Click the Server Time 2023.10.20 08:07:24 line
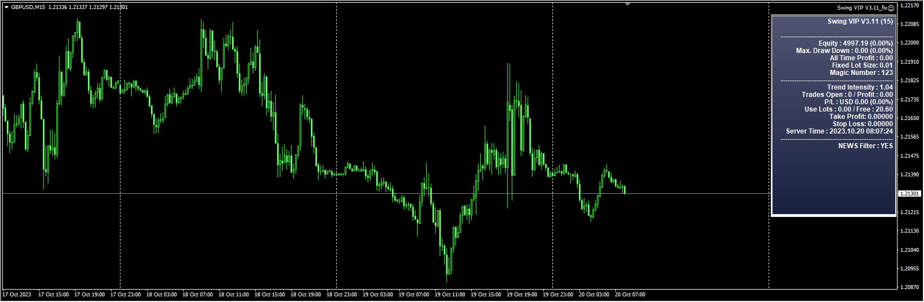The image size is (924, 302). coord(839,131)
